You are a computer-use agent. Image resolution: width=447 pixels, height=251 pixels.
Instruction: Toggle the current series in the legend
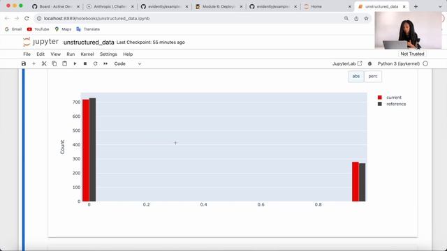390,98
